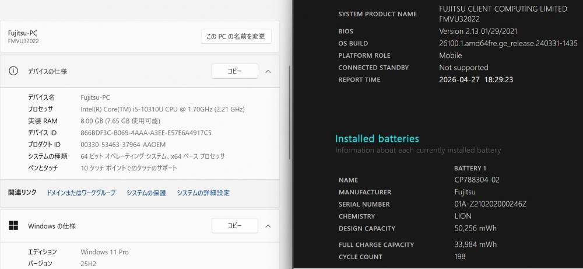Click the battery serial number 01A-Z210202000246Z
Viewport: 583px width, 269px height.
pos(490,204)
